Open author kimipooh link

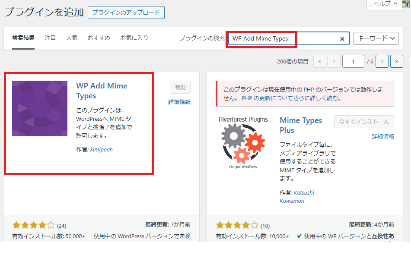pyautogui.click(x=102, y=149)
